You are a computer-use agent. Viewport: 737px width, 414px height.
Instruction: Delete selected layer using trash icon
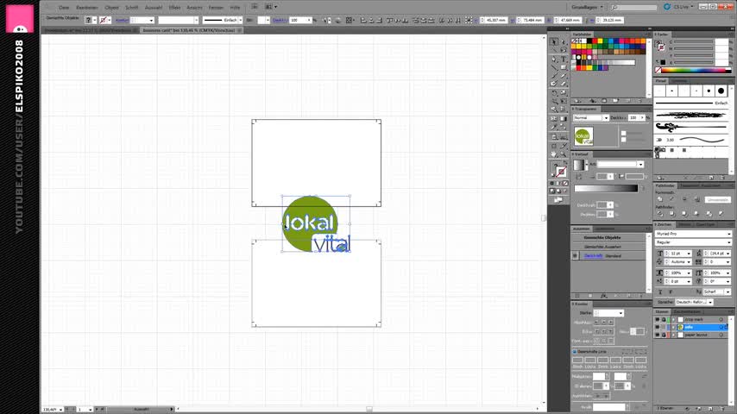coord(722,409)
